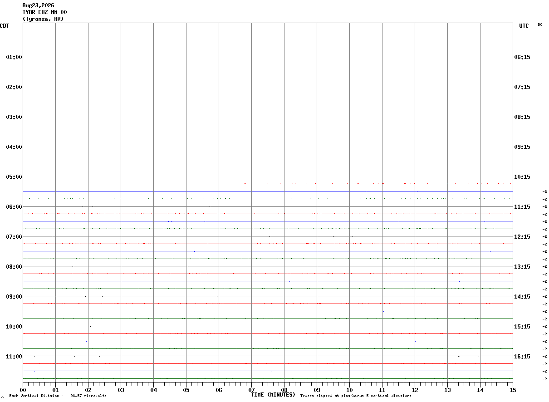Click the 16:15 UTC time label
Viewport: 549px width, 402px height.
(x=522, y=357)
